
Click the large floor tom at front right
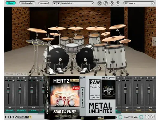pos(115,57)
